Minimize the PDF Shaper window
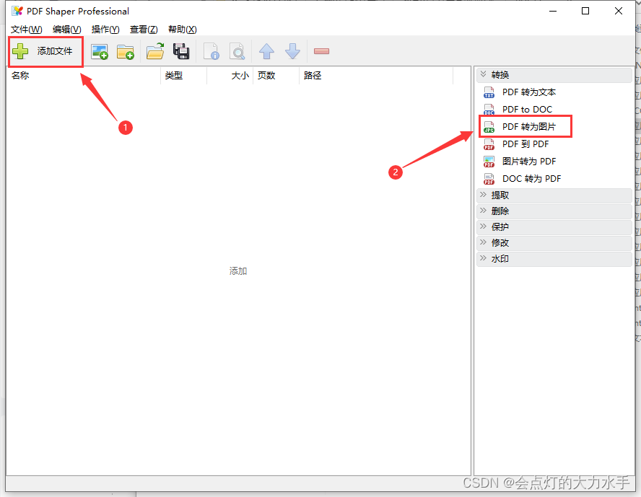This screenshot has width=641, height=497. (553, 11)
